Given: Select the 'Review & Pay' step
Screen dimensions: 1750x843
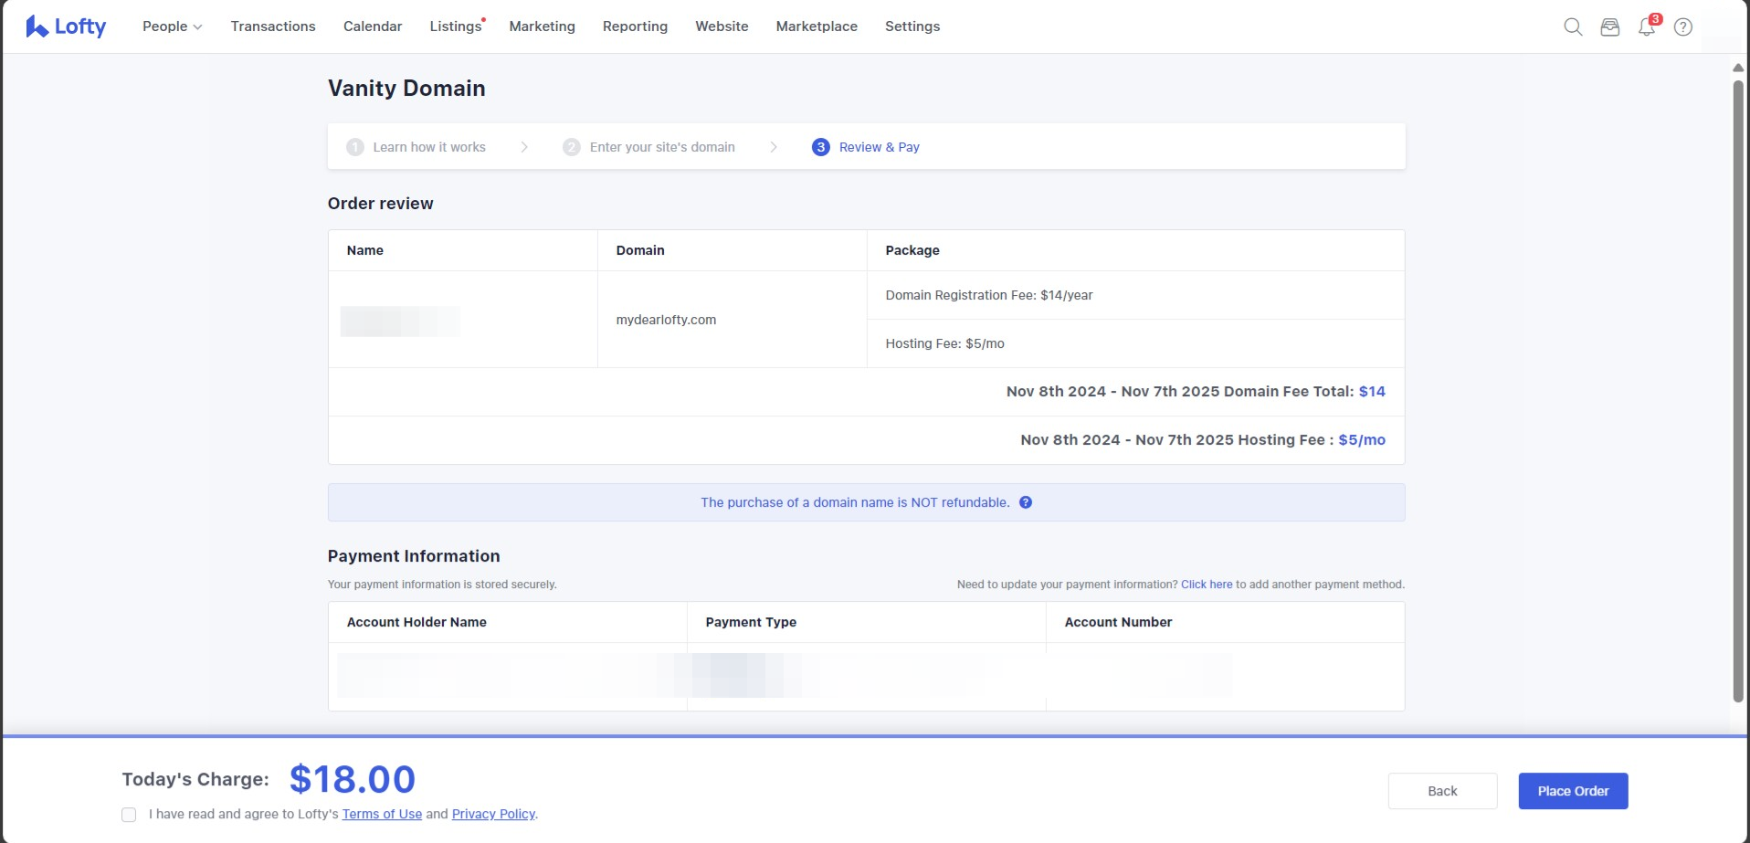Looking at the screenshot, I should tap(878, 147).
